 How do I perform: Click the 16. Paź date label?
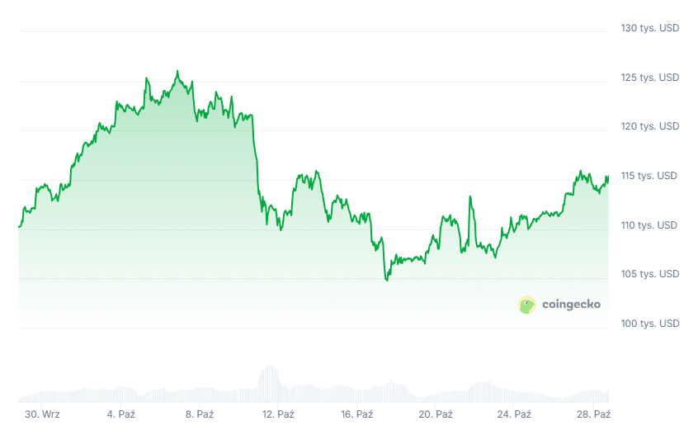pos(358,414)
